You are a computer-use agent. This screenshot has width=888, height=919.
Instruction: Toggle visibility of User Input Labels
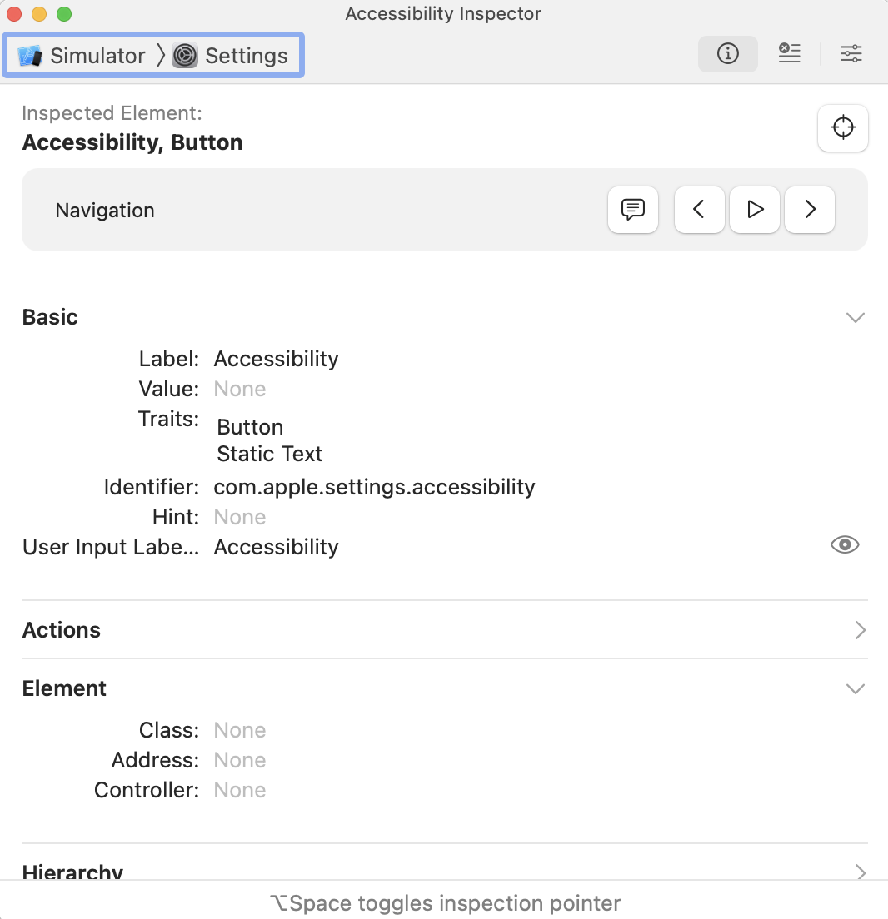click(845, 544)
